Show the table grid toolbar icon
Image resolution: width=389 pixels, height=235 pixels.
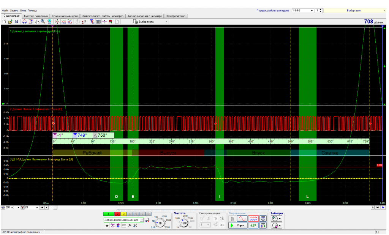click(x=98, y=22)
